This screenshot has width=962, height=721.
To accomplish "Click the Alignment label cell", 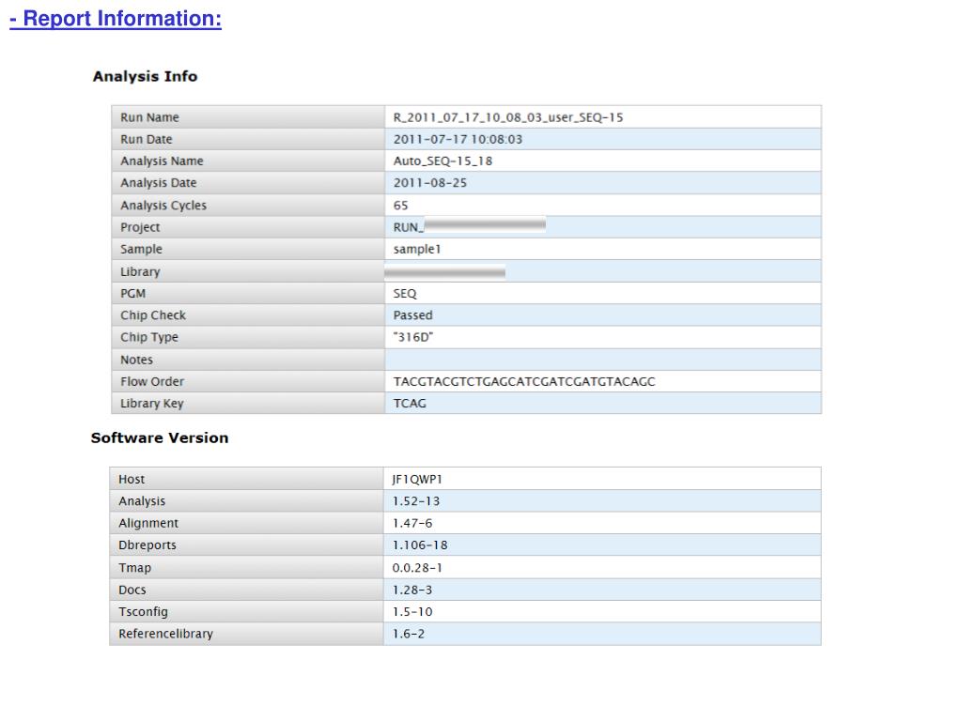I will pyautogui.click(x=247, y=523).
